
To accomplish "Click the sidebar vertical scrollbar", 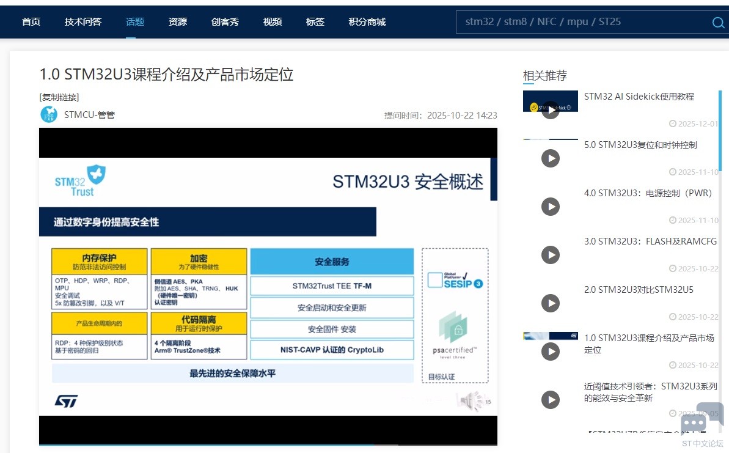I will tap(720, 131).
